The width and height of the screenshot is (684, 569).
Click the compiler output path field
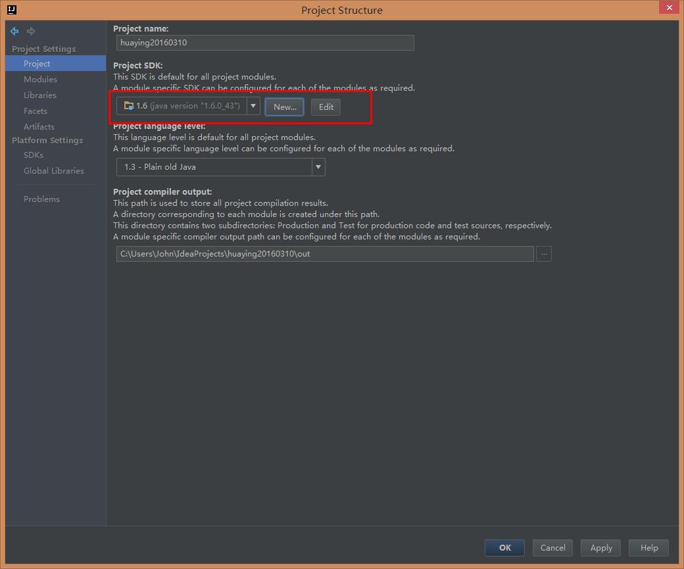(x=325, y=254)
